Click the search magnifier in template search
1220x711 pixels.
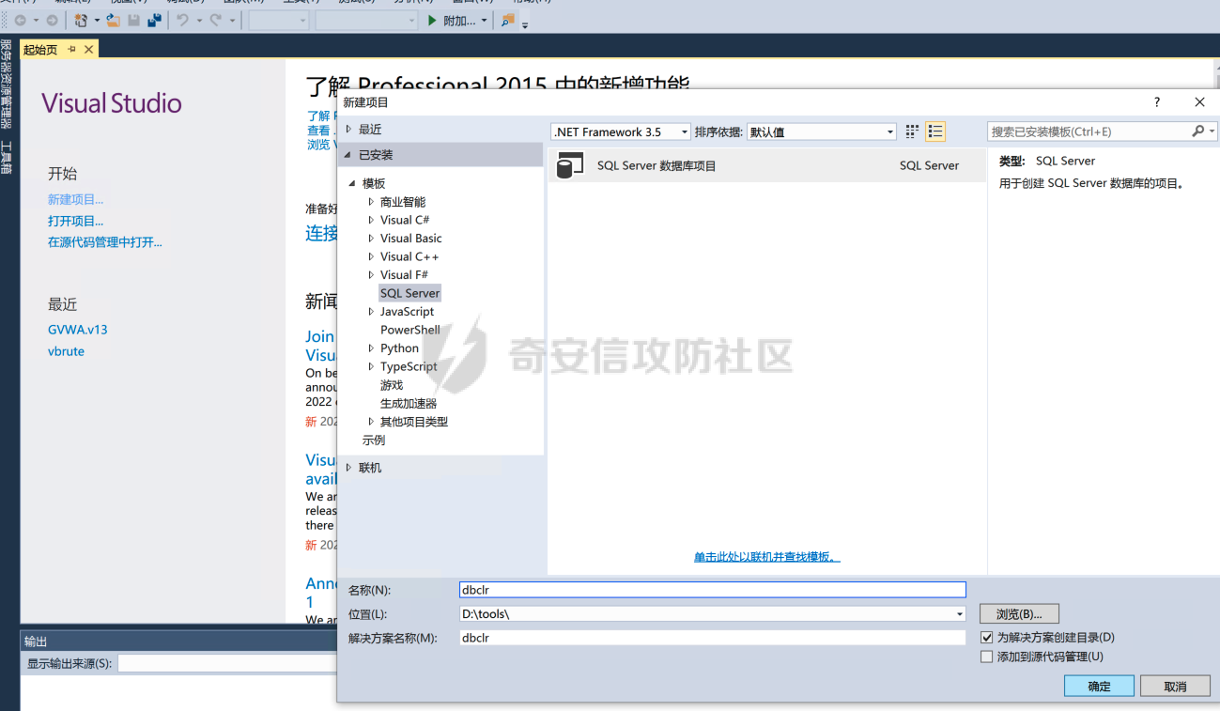click(x=1197, y=131)
